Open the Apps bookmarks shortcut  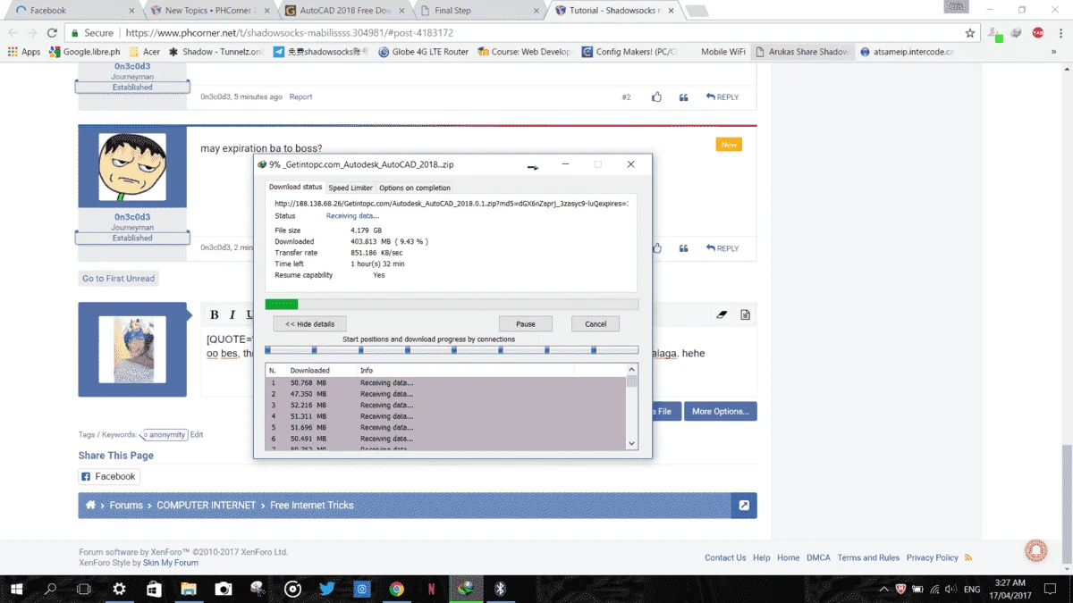coord(24,52)
